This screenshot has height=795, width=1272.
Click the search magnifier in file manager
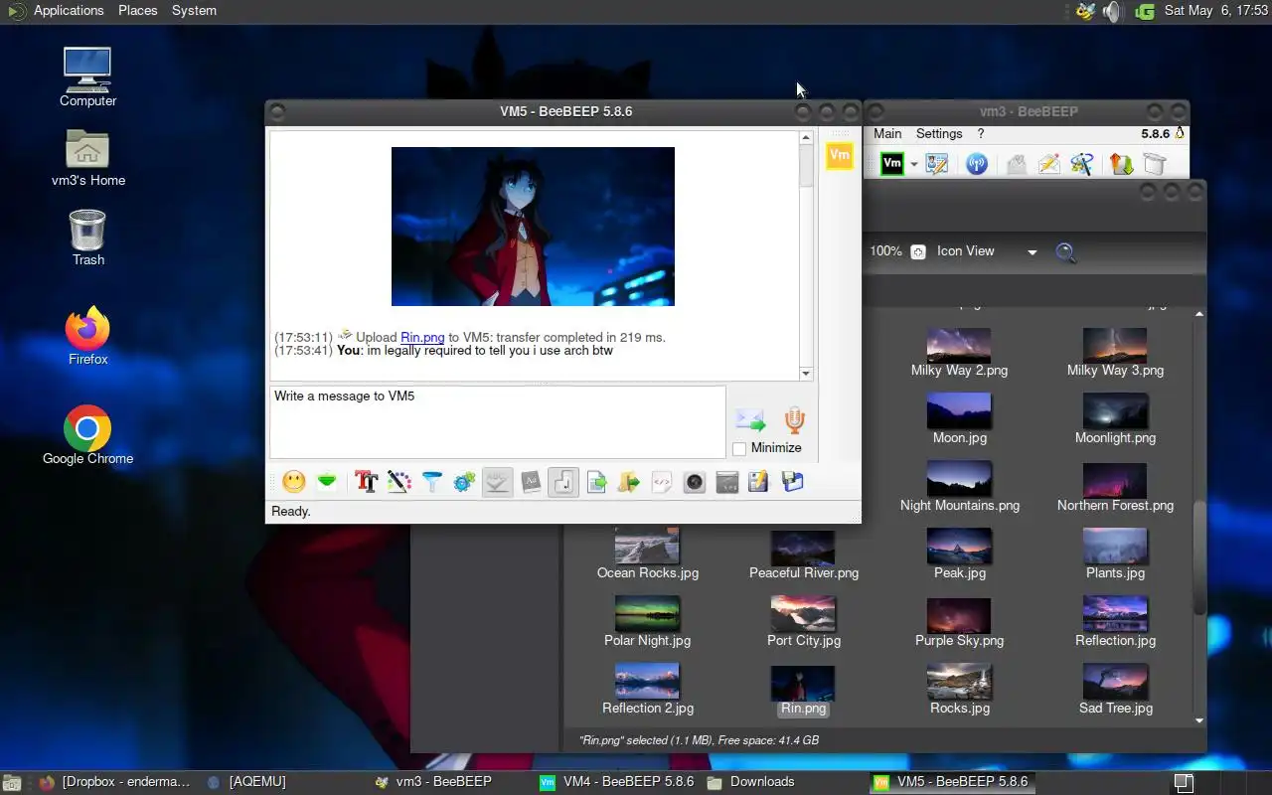click(x=1066, y=252)
